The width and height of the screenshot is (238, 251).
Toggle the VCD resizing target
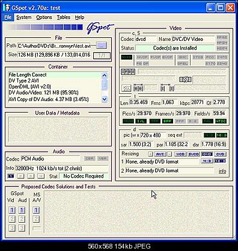click(x=181, y=154)
